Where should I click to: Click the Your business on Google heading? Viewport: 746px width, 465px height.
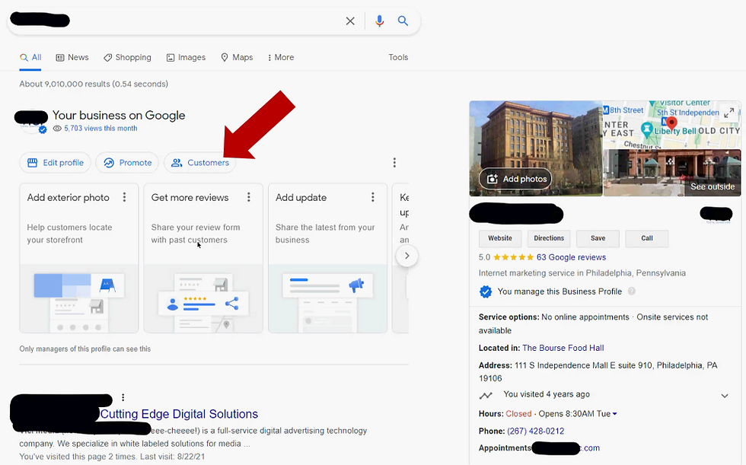coord(119,116)
